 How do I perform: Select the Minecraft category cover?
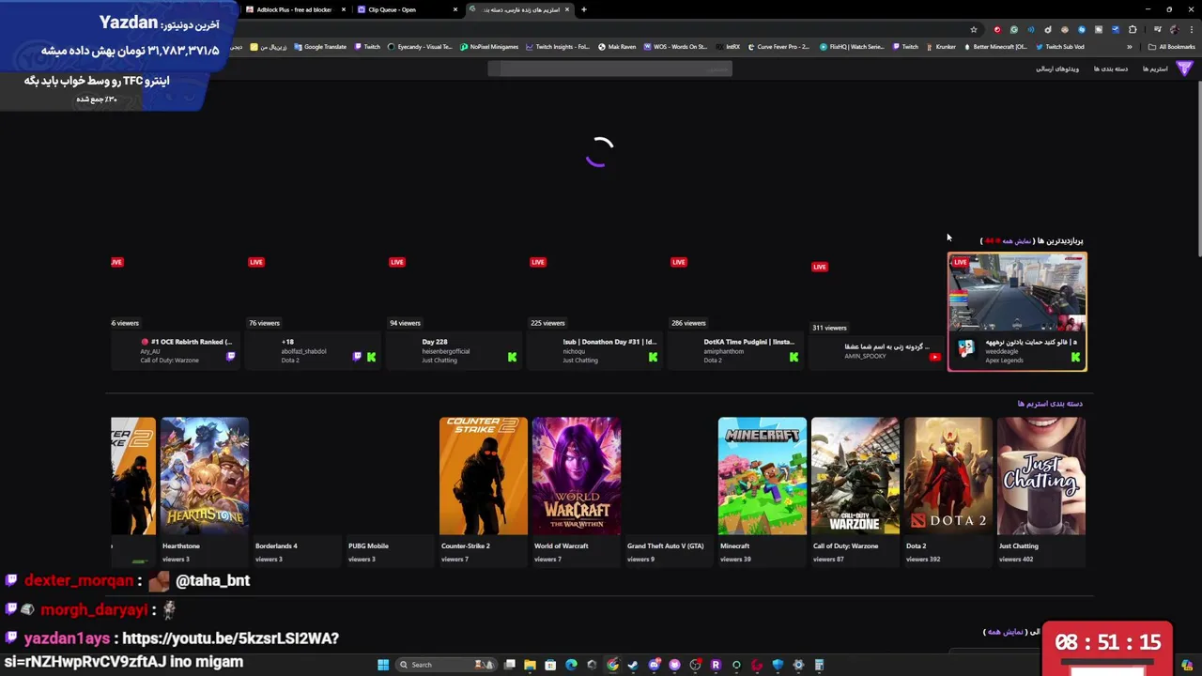pyautogui.click(x=762, y=476)
